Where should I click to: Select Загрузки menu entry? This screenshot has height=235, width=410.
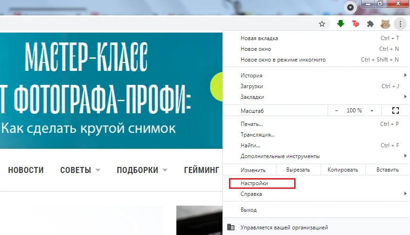pyautogui.click(x=252, y=86)
